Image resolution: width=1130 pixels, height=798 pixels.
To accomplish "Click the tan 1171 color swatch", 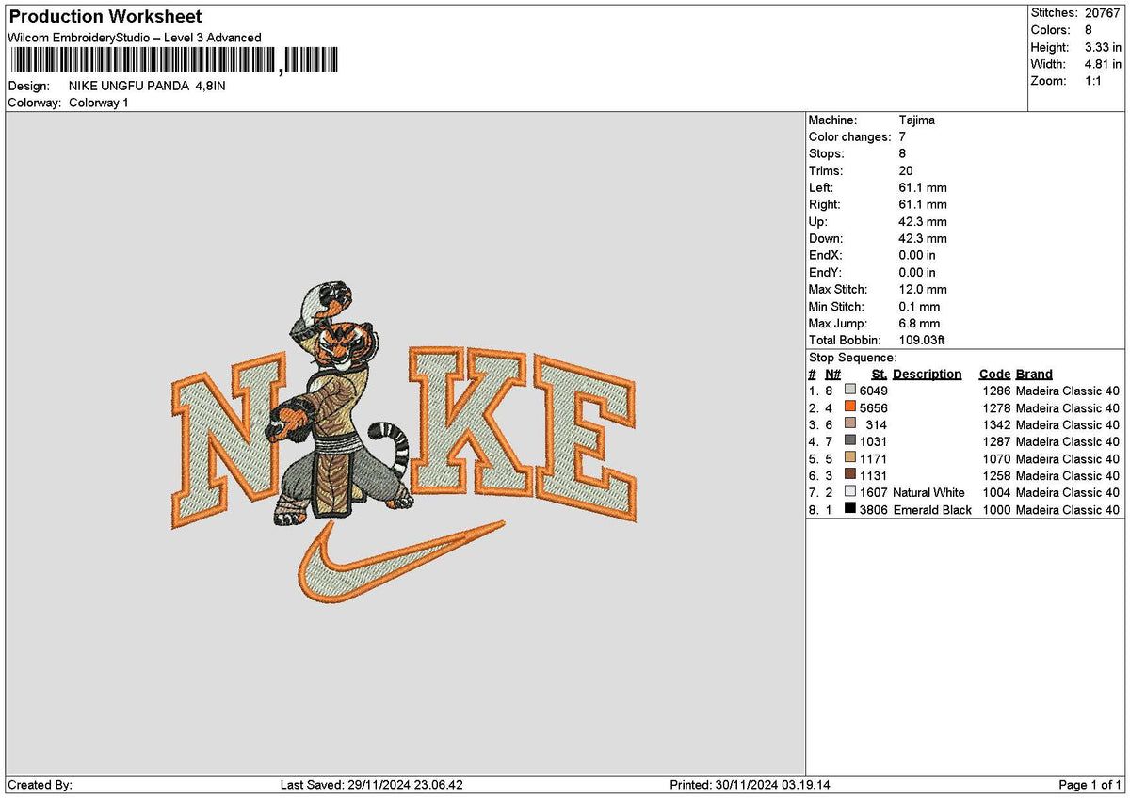I will pos(850,458).
